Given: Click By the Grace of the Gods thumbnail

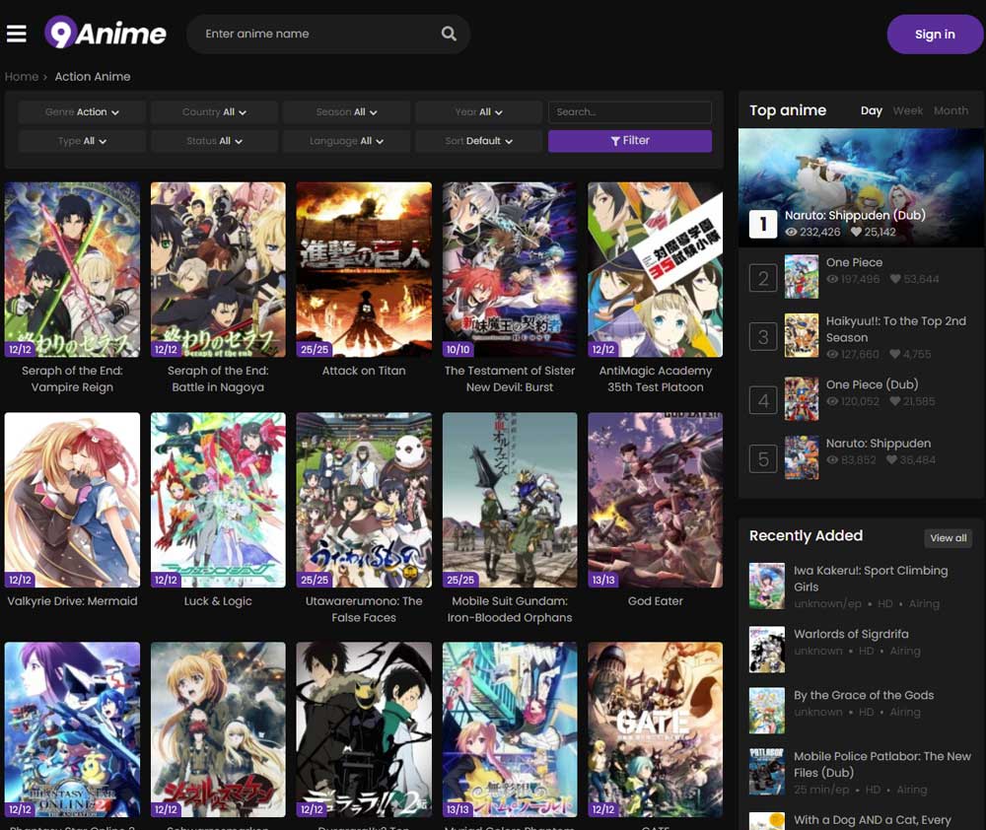Looking at the screenshot, I should [766, 711].
